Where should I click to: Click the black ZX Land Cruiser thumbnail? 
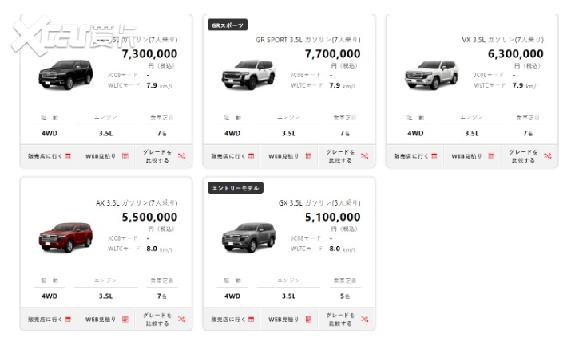point(65,74)
